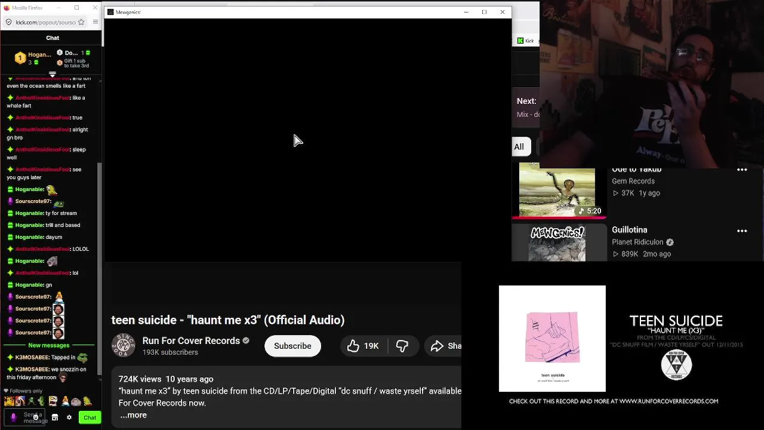Click the Mewgenics window title bar icon

click(x=110, y=12)
